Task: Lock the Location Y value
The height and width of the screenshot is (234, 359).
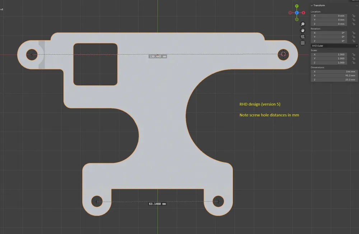Action: click(354, 20)
